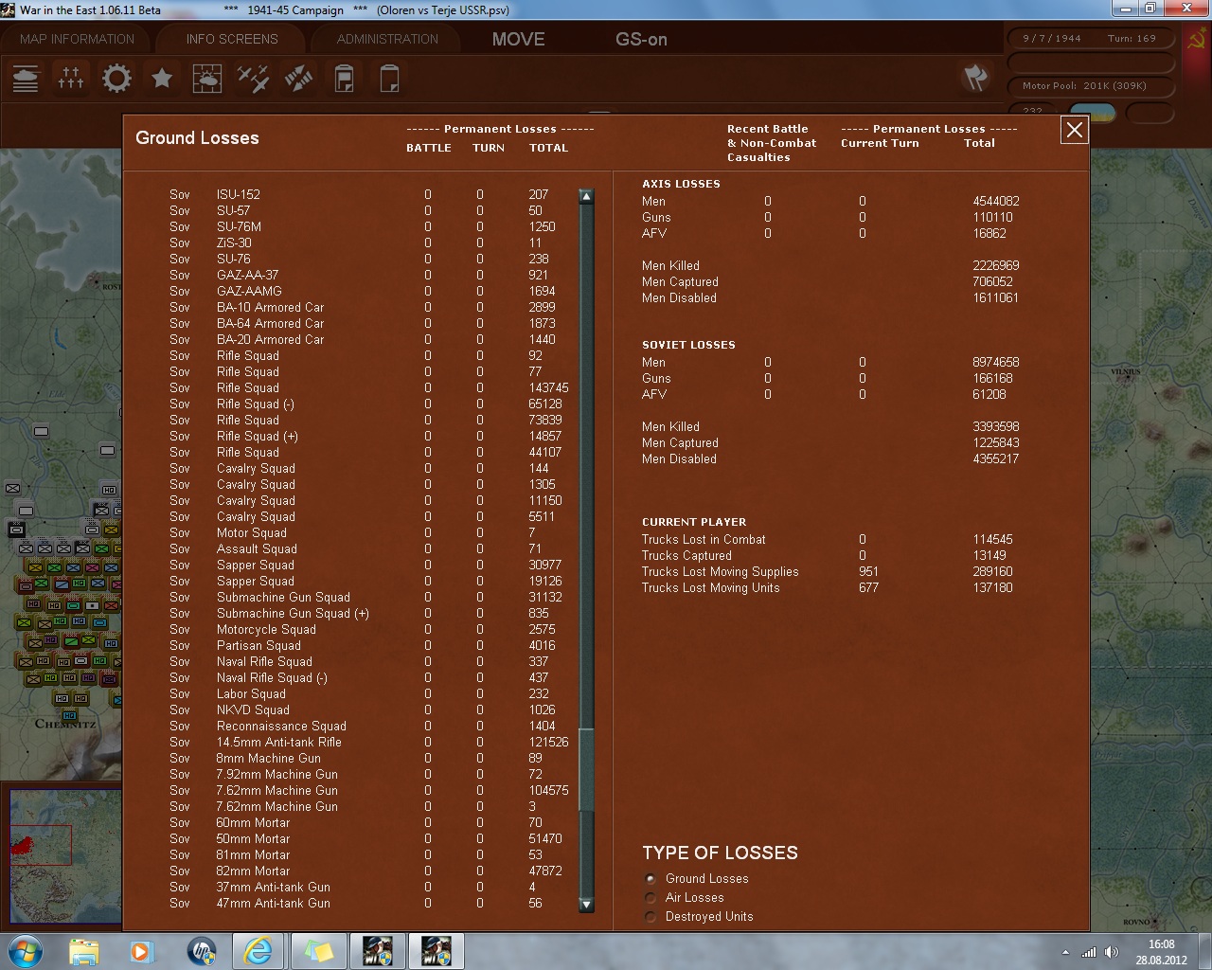Click the volume speaker tray icon
Viewport: 1212px width, 970px height.
click(1112, 952)
